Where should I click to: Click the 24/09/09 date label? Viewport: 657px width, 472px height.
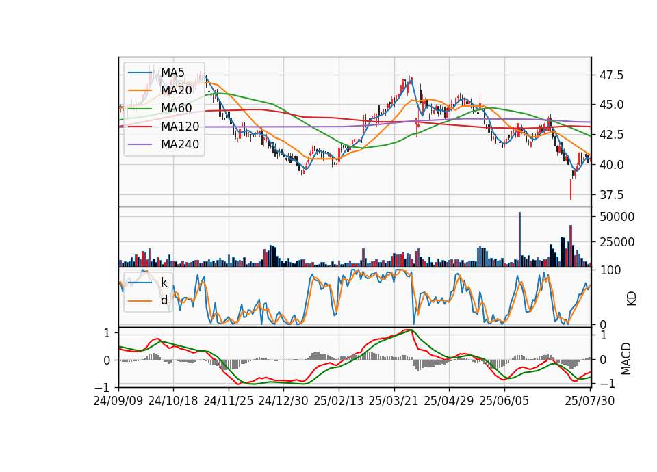pyautogui.click(x=118, y=401)
